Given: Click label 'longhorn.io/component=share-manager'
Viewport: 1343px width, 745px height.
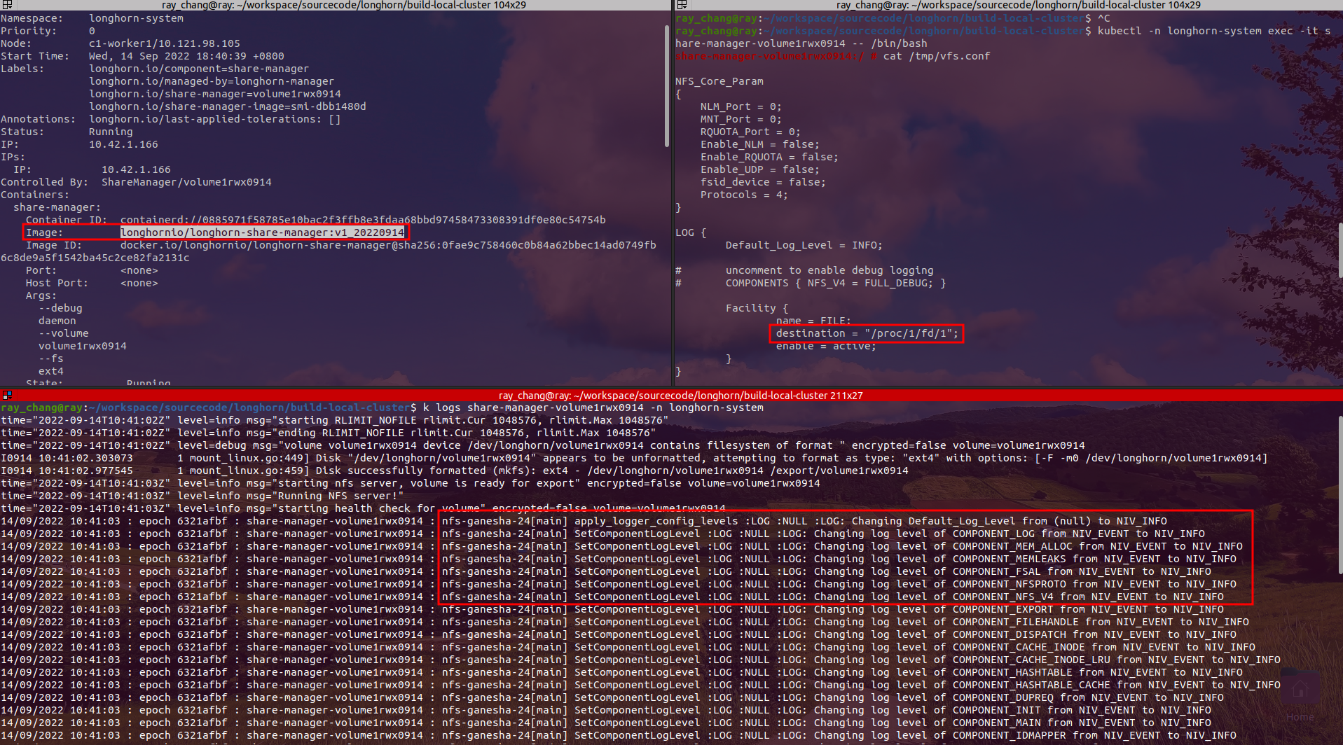Looking at the screenshot, I should (199, 69).
